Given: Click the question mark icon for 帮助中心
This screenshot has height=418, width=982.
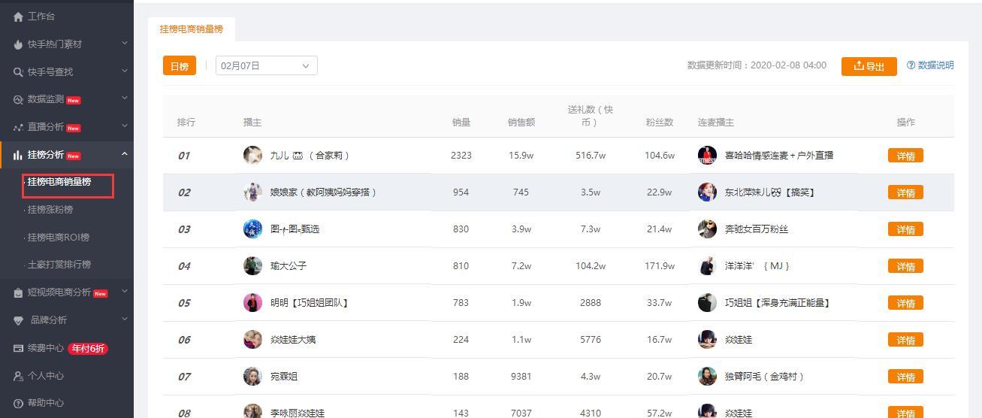Looking at the screenshot, I should coord(18,404).
